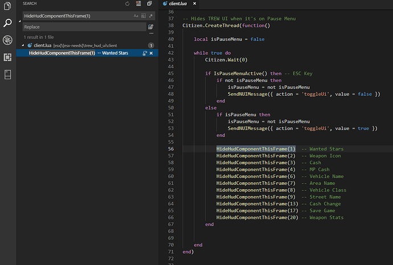
Task: Focus the Replace input field
Action: (84, 27)
